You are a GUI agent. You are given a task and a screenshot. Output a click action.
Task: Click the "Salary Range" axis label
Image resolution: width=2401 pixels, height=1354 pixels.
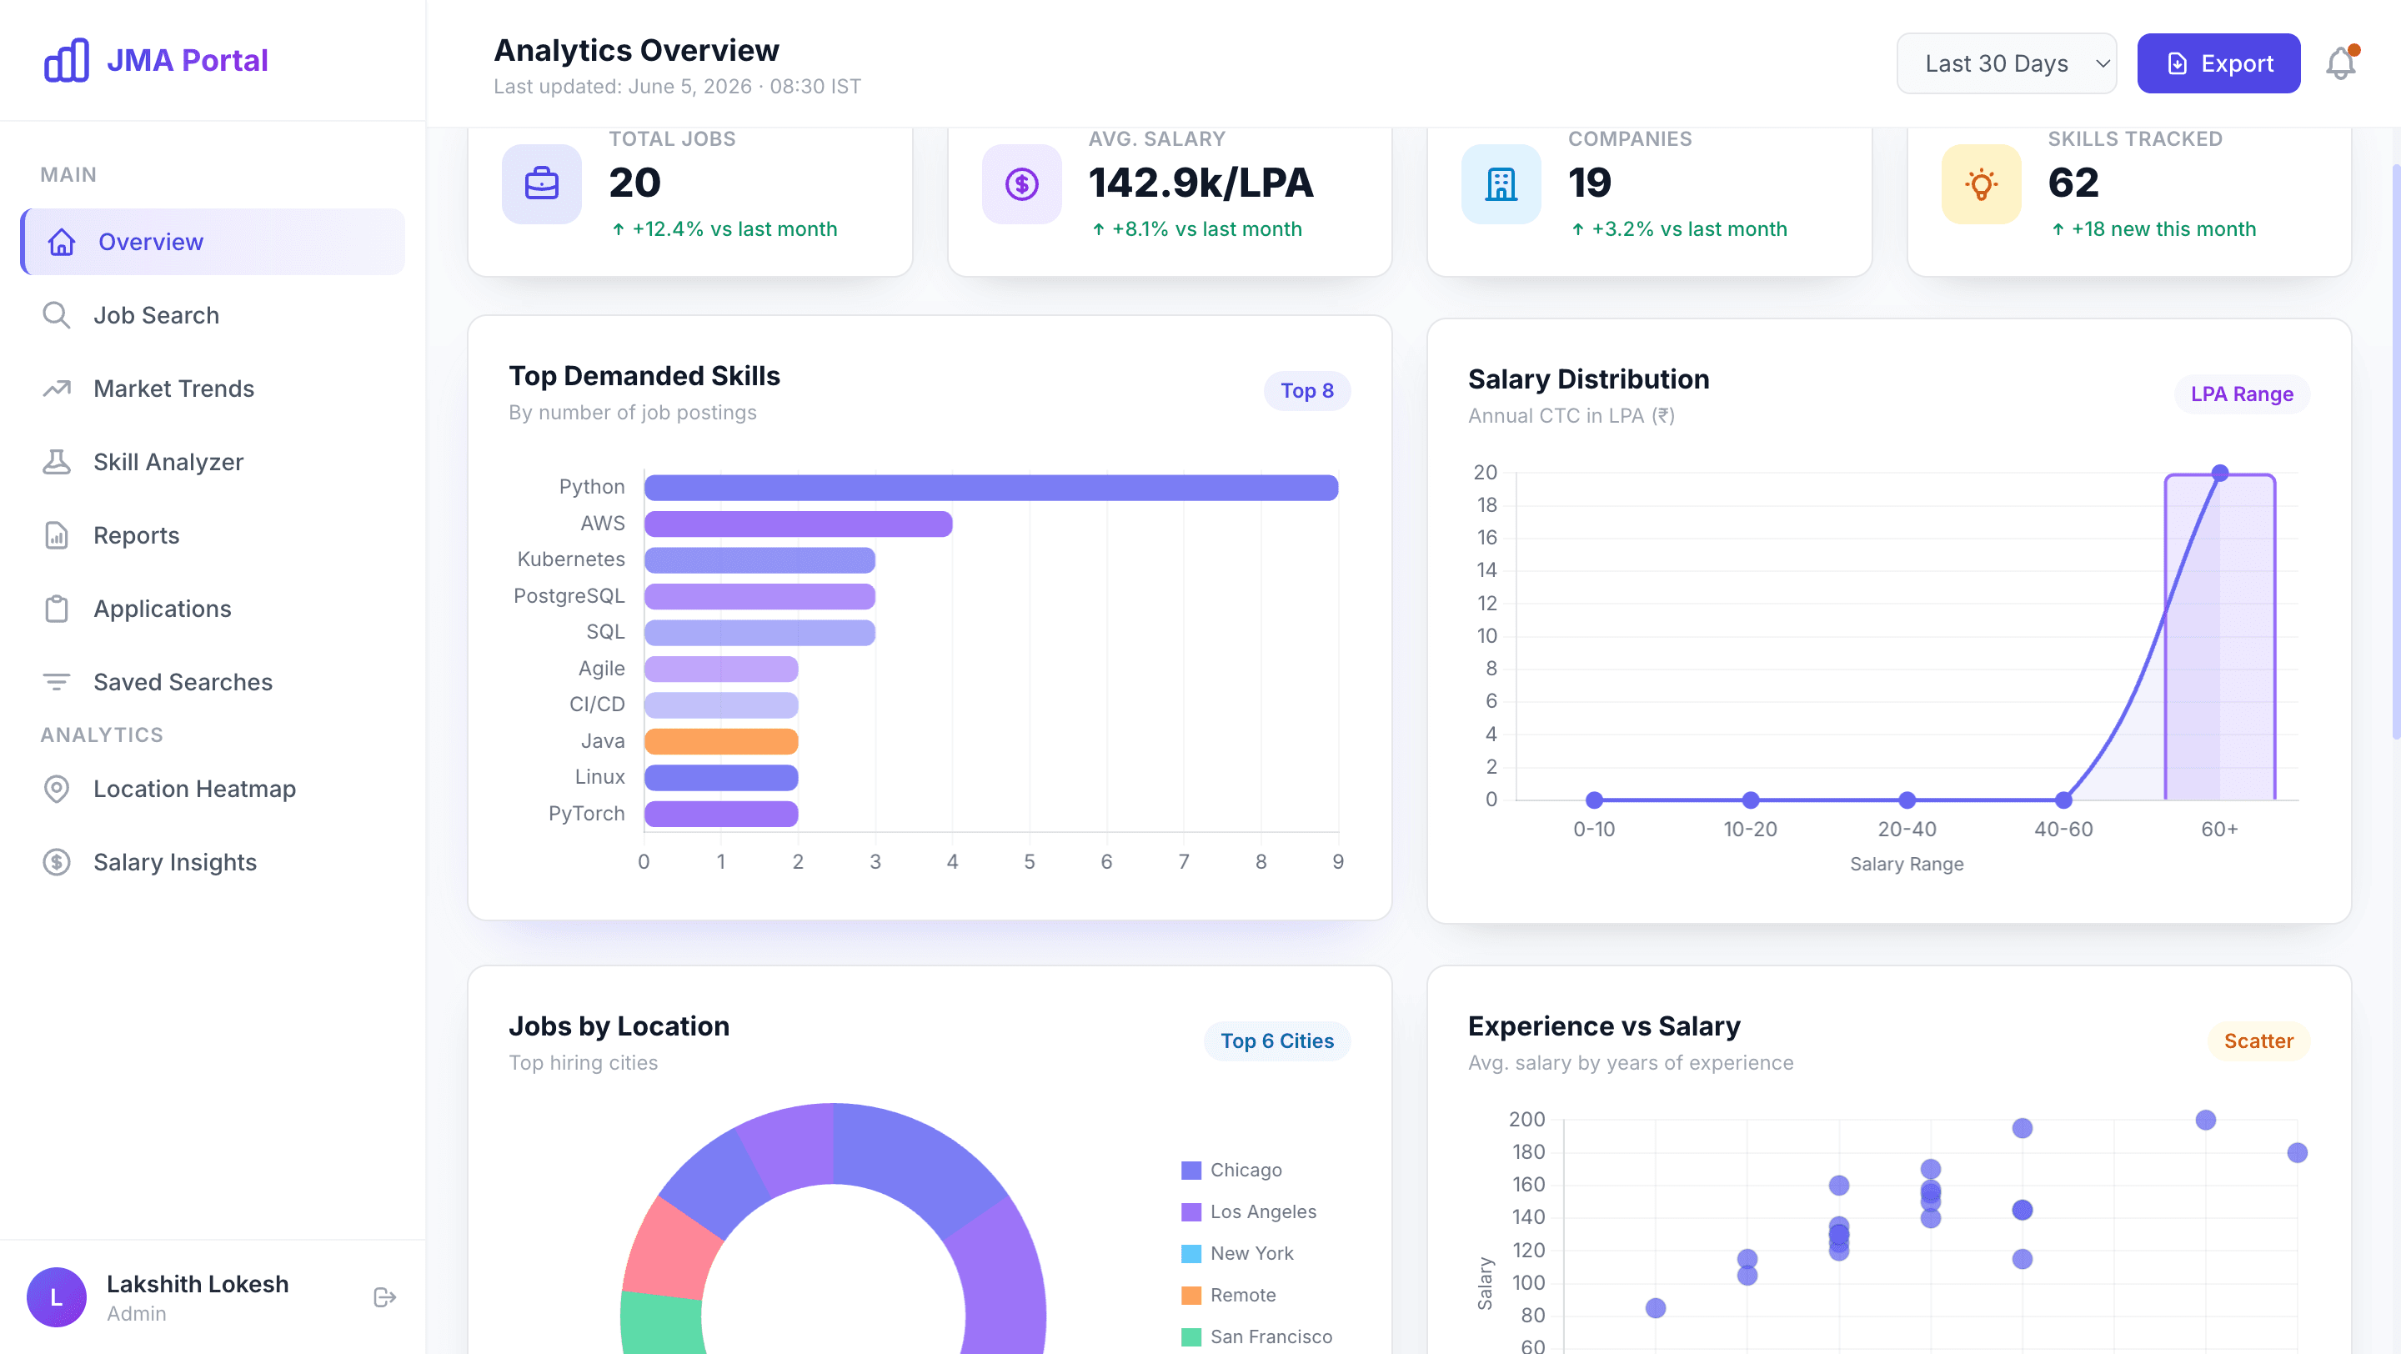(x=1906, y=865)
